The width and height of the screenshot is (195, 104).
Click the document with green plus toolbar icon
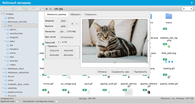coord(20,9)
